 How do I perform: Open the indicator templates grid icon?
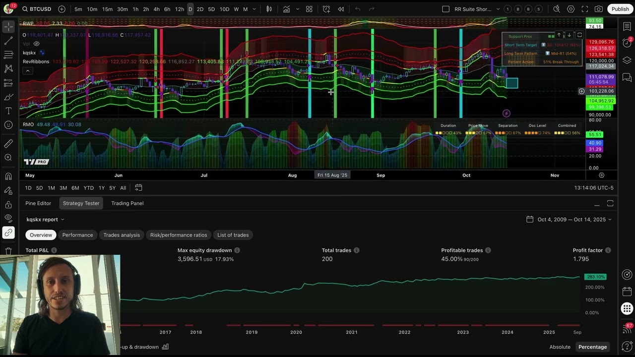pyautogui.click(x=309, y=9)
